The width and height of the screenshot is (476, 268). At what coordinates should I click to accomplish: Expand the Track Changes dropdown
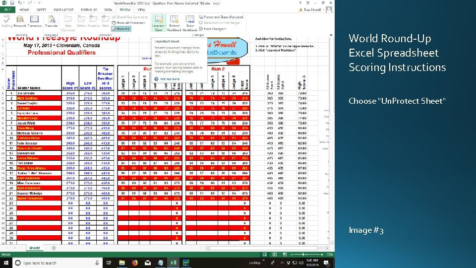click(x=213, y=29)
